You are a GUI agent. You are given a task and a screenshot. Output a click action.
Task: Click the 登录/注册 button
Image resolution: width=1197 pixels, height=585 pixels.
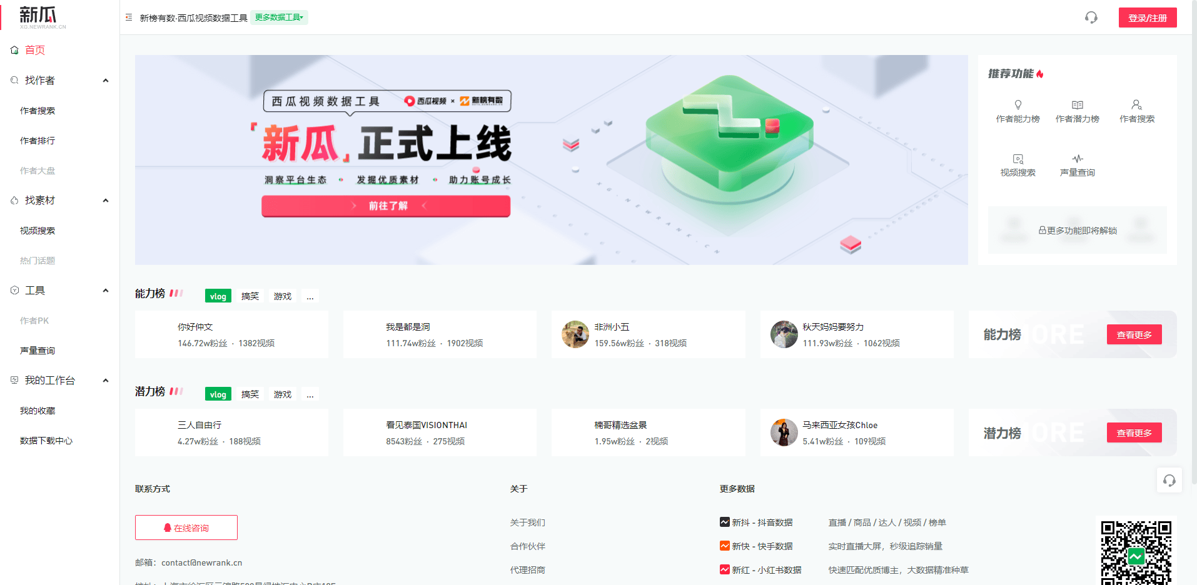point(1148,17)
